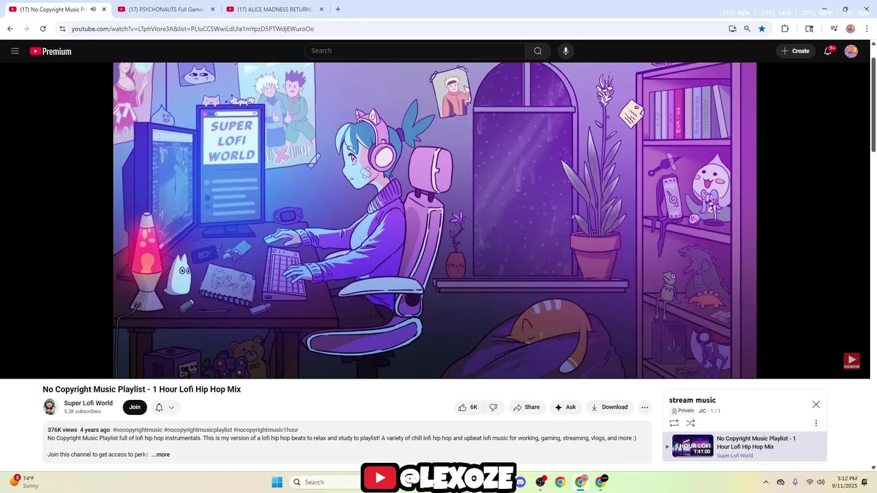
Task: Reload the page in Chrome
Action: [43, 29]
